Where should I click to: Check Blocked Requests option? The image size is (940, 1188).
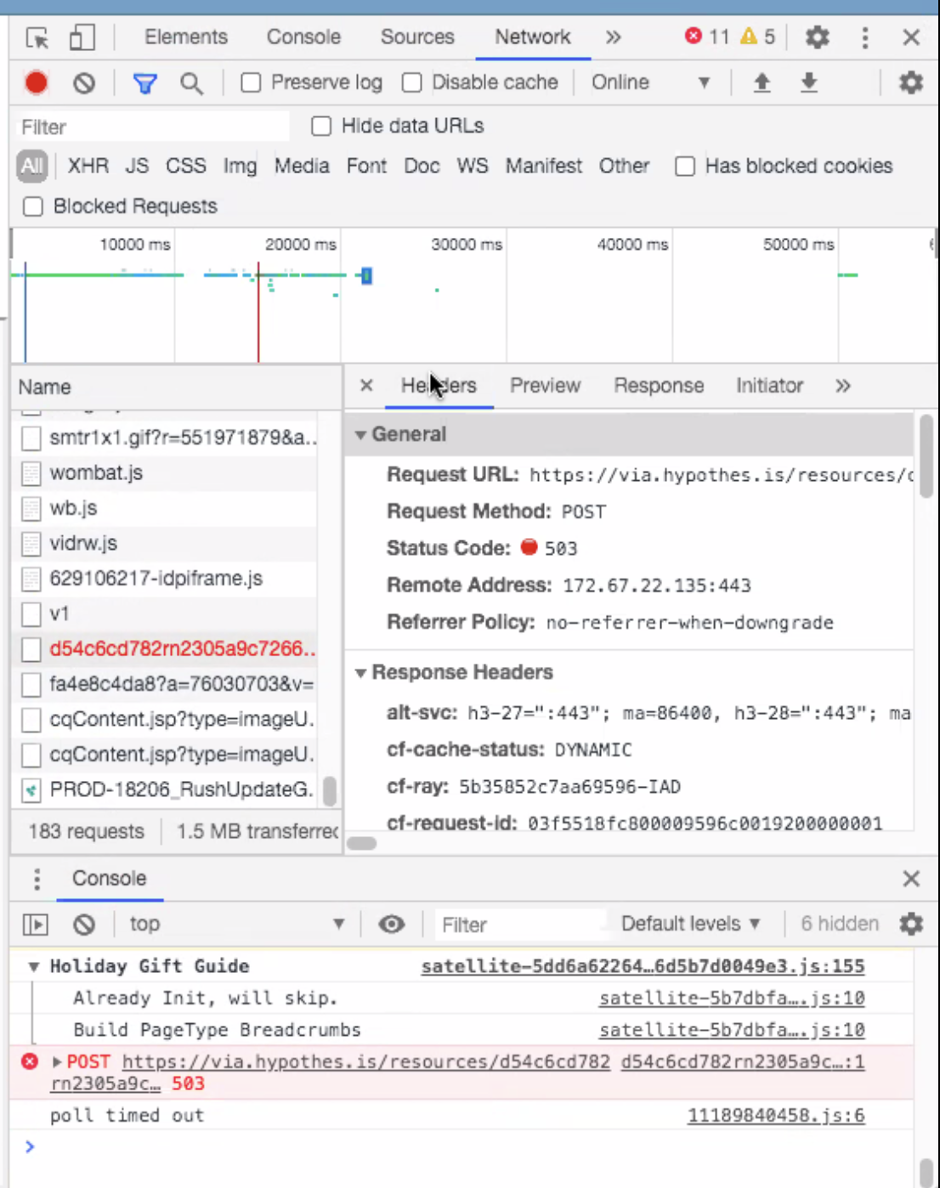point(33,206)
